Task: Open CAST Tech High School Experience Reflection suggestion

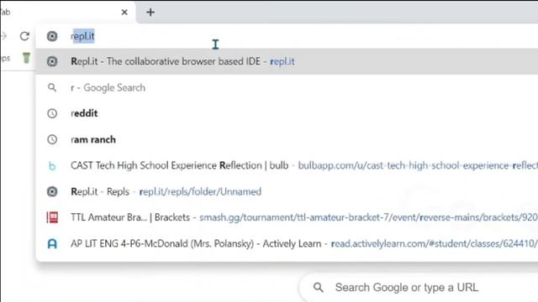Action: [x=287, y=165]
